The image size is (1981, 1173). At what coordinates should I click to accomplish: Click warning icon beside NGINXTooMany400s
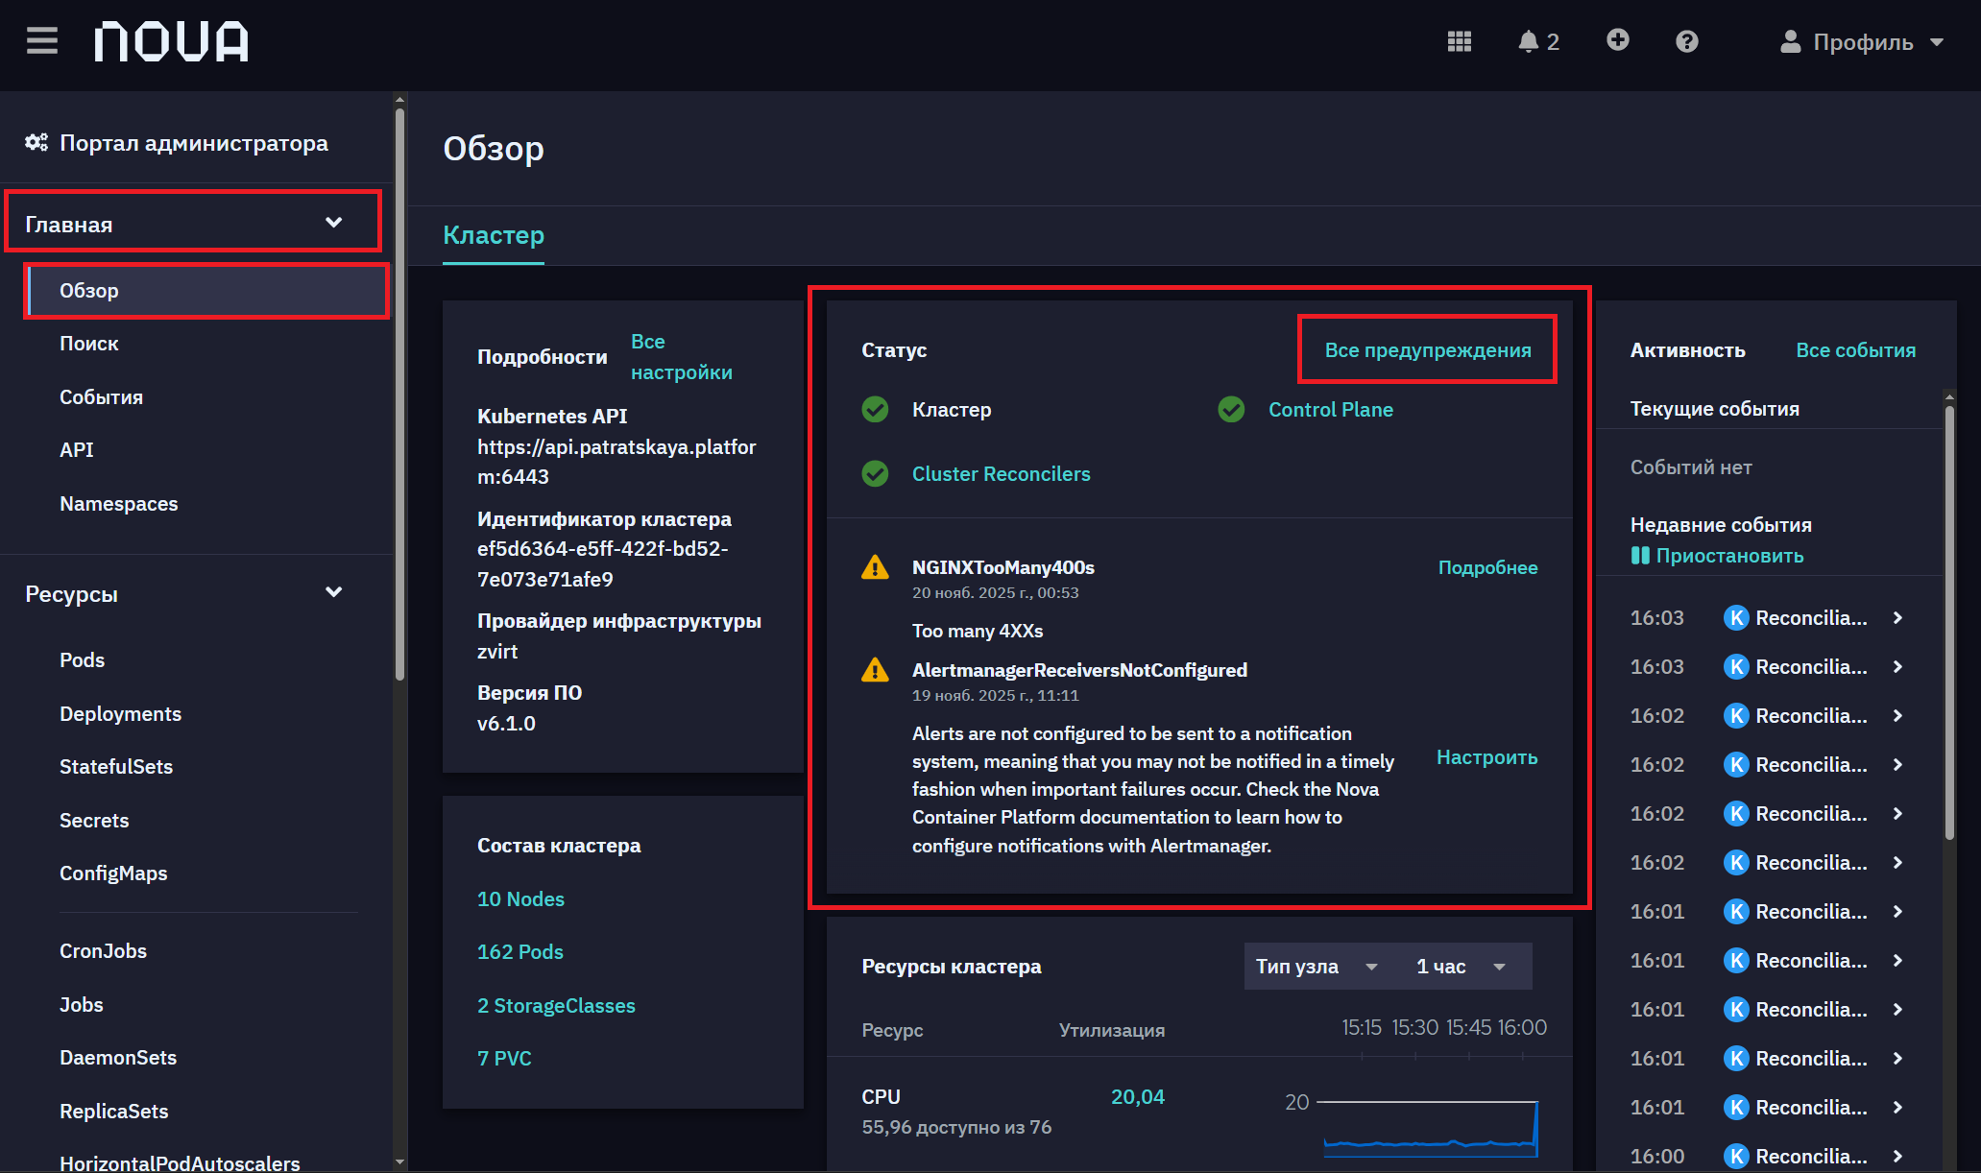tap(875, 567)
